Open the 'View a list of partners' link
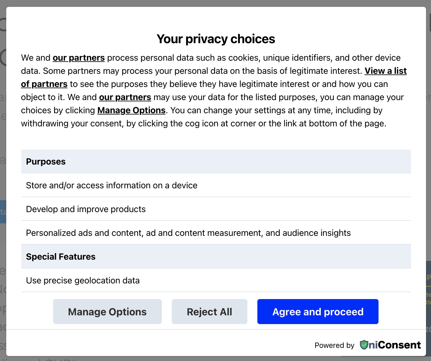The height and width of the screenshot is (361, 431). 385,71
